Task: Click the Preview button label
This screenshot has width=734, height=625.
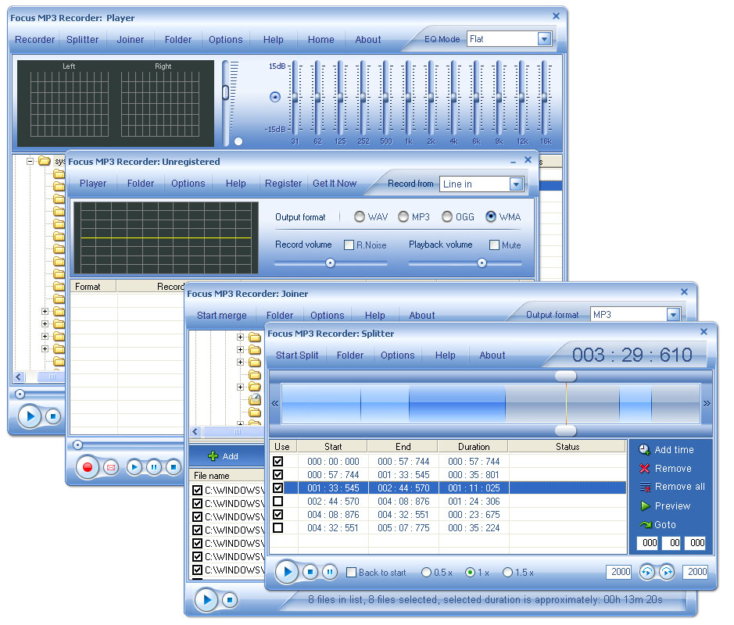Action: (x=673, y=505)
